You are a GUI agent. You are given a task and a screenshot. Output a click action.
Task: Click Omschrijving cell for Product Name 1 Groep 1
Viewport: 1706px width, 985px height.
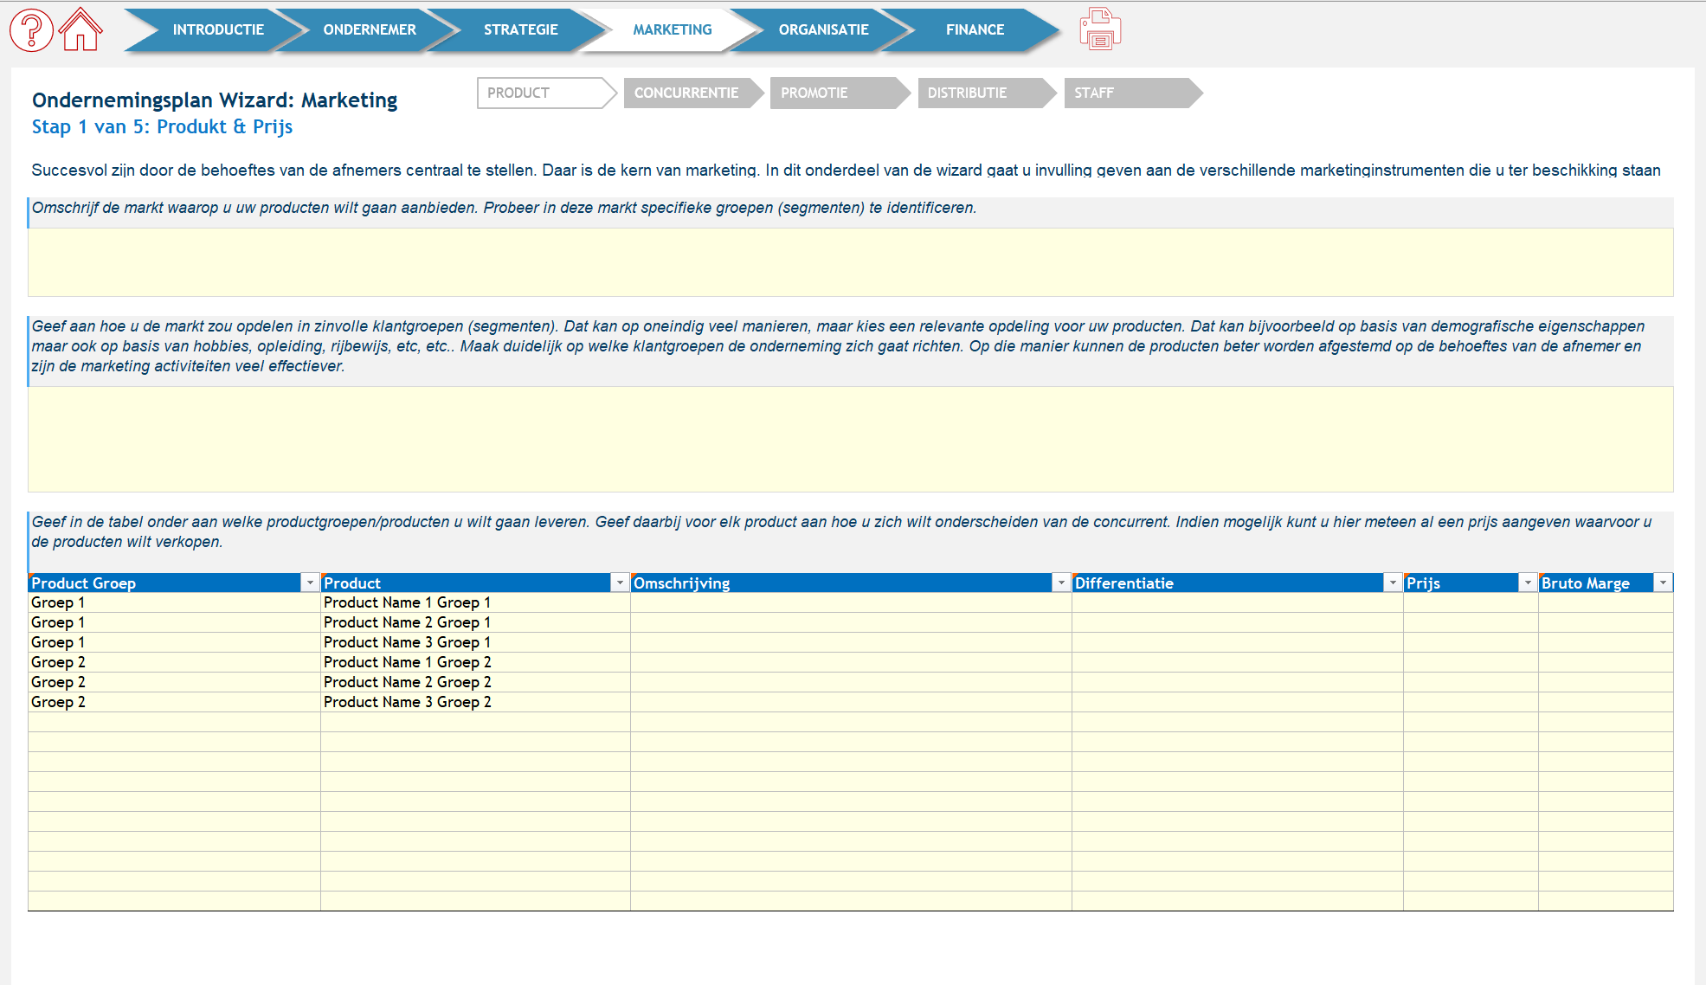[851, 602]
